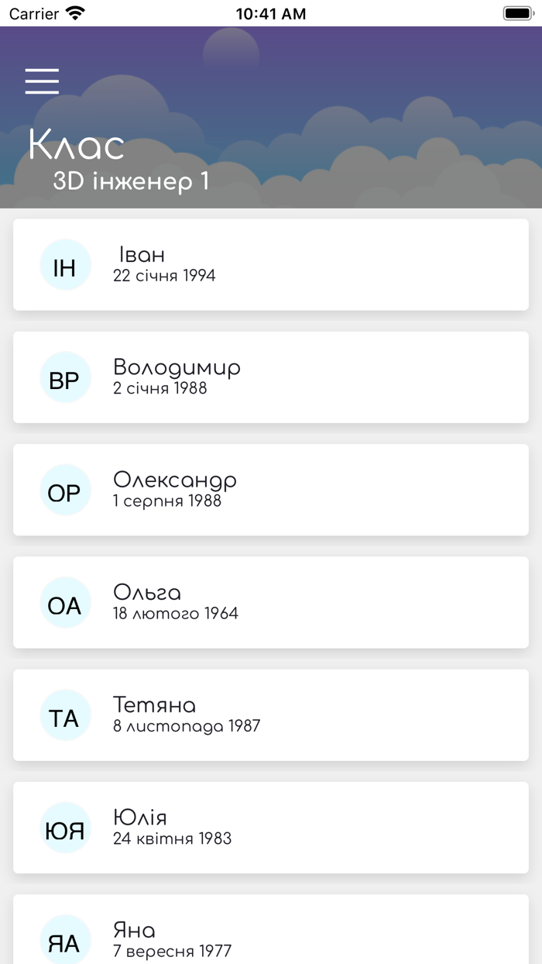Click the birthdate 22 січня 1994

[164, 275]
